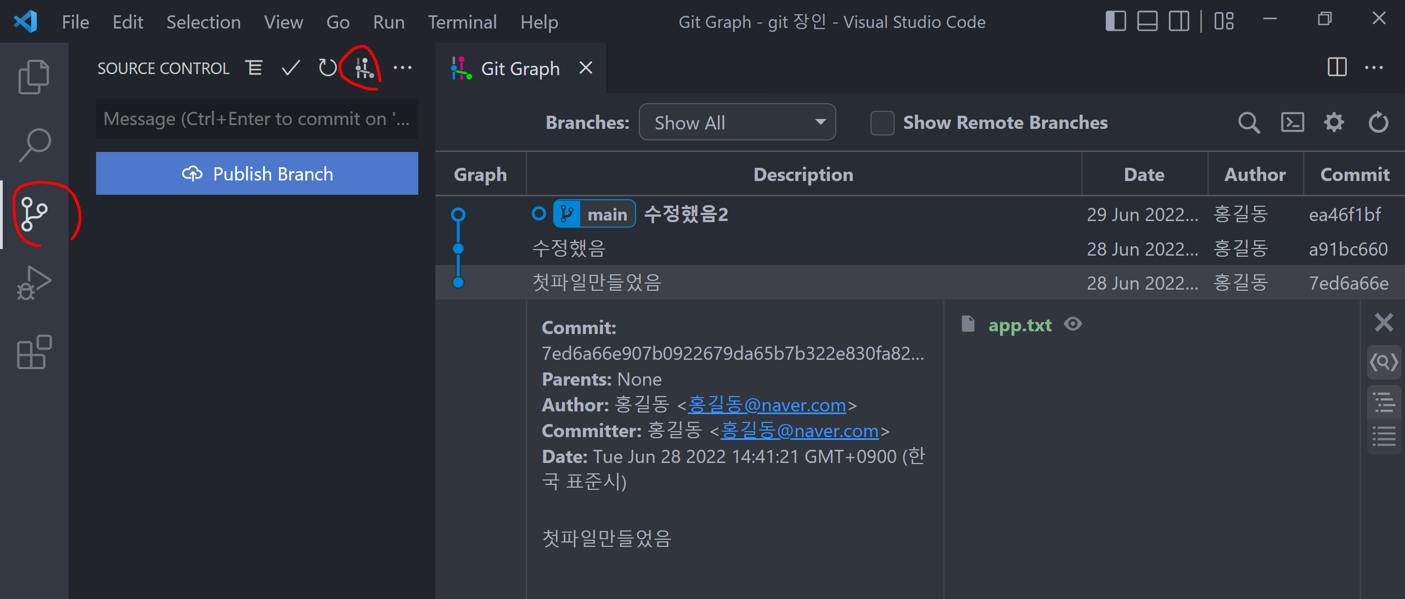Open the Extensions view icon

pos(34,352)
